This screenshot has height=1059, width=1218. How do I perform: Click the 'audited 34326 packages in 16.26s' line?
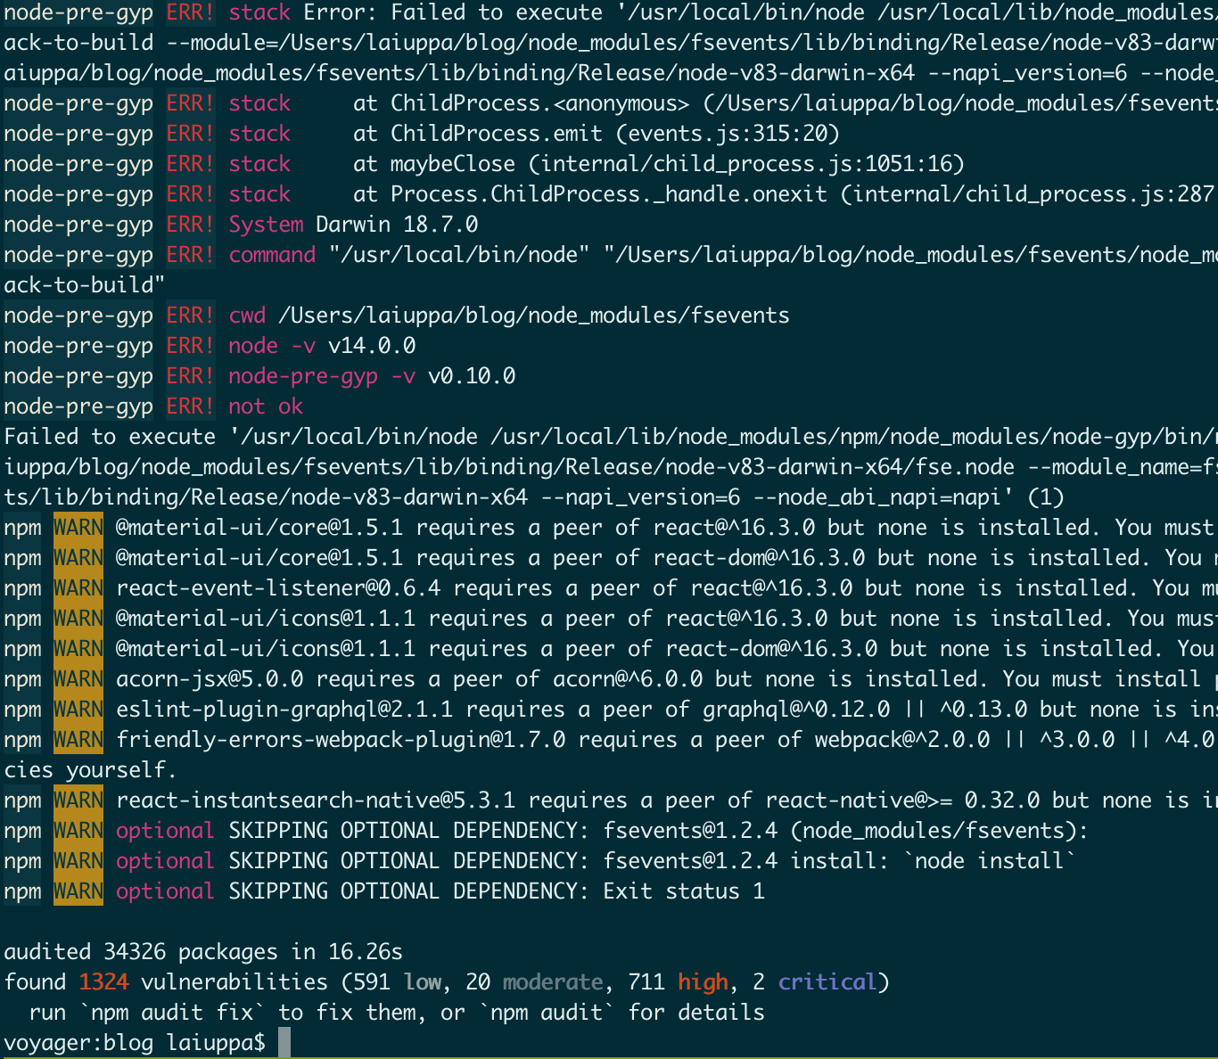pos(203,951)
